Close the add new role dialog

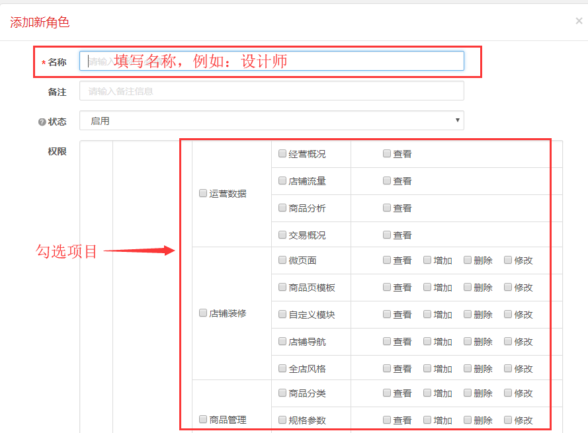(579, 21)
